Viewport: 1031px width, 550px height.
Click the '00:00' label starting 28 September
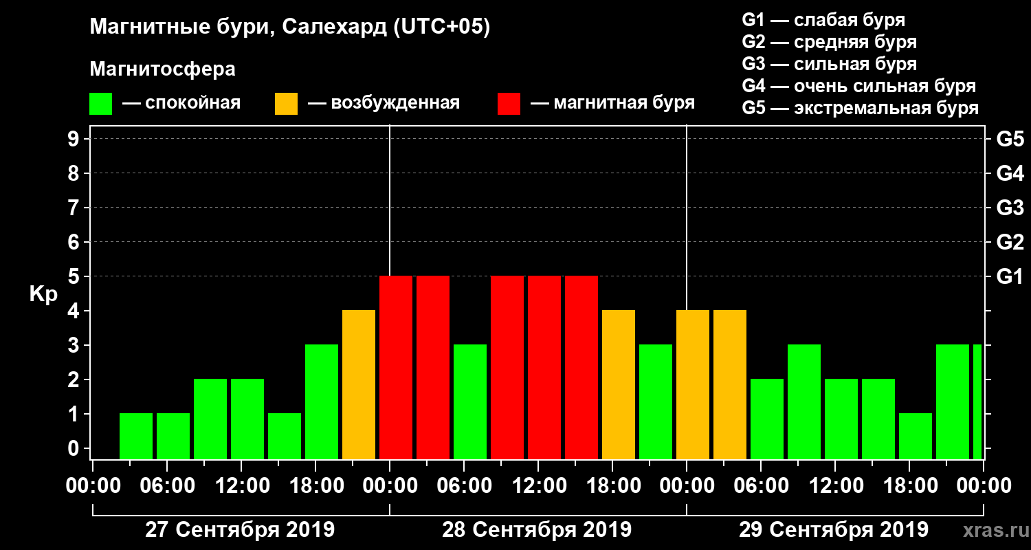tap(390, 485)
